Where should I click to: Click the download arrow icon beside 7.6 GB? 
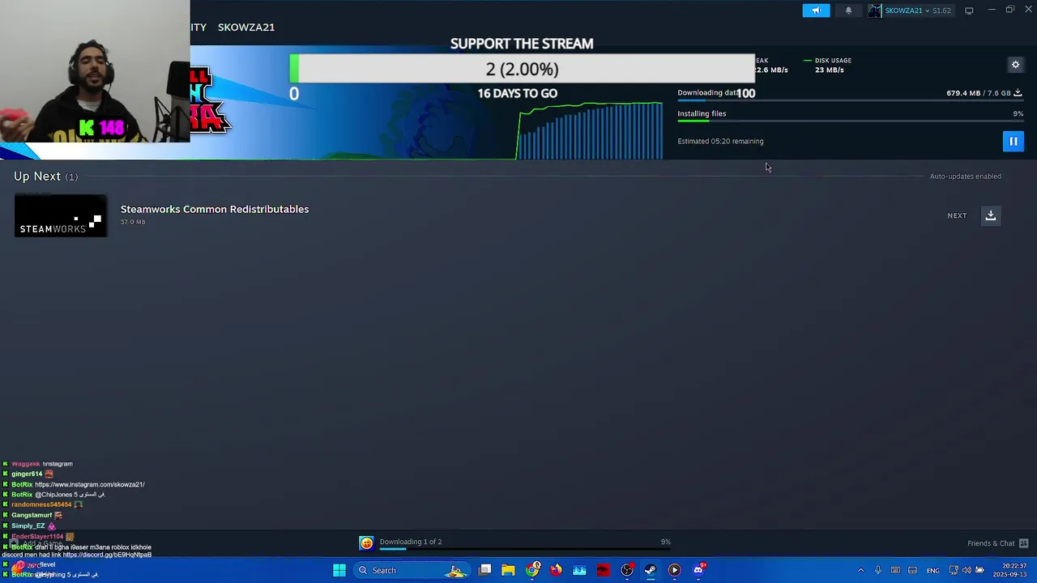(1018, 93)
